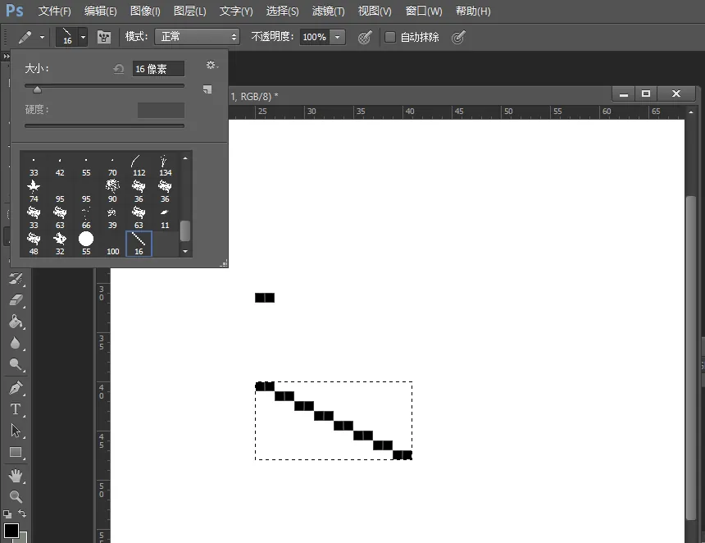Open the 帮助(H) menu
The width and height of the screenshot is (705, 543).
[x=473, y=11]
